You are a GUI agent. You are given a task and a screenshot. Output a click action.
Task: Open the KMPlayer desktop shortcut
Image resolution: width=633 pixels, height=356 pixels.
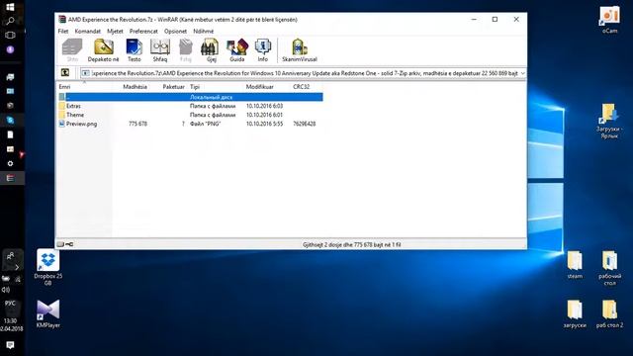48,313
